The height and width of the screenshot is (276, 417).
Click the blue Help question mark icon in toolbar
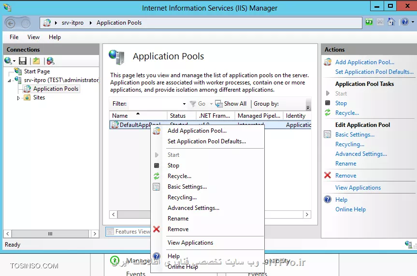[405, 22]
